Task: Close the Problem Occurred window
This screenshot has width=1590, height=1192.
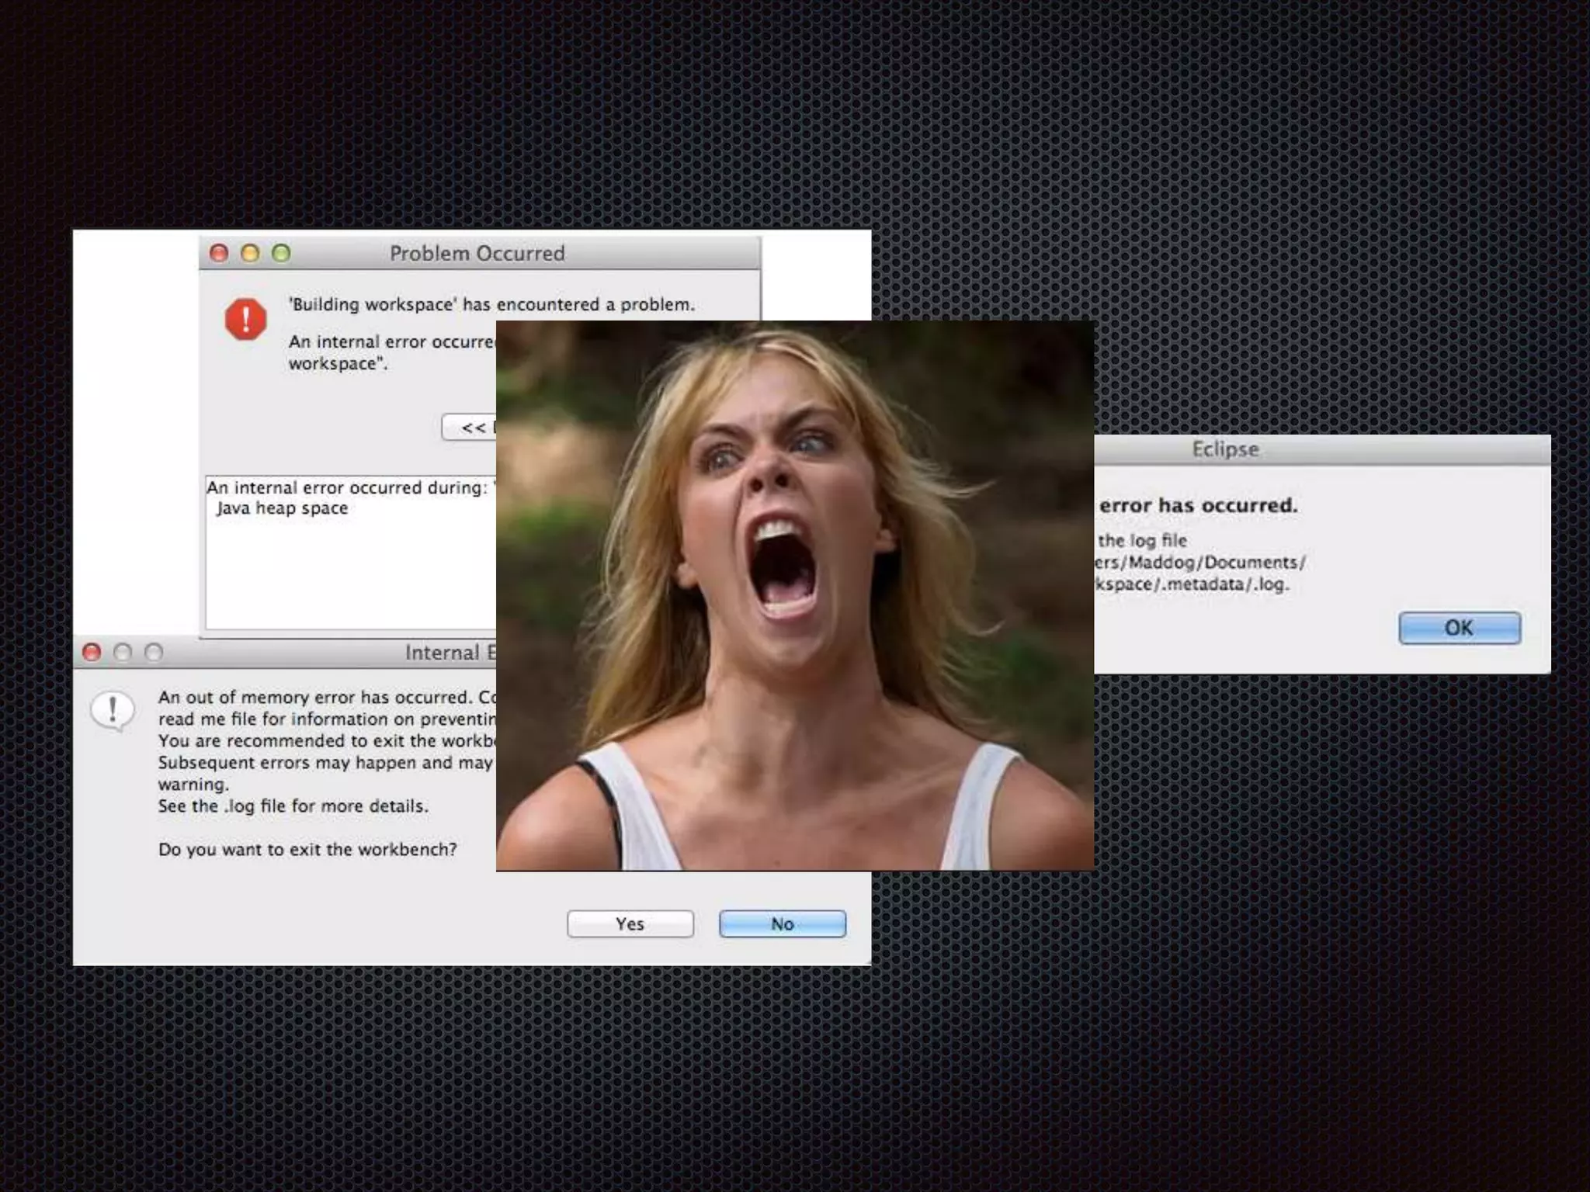Action: (219, 253)
